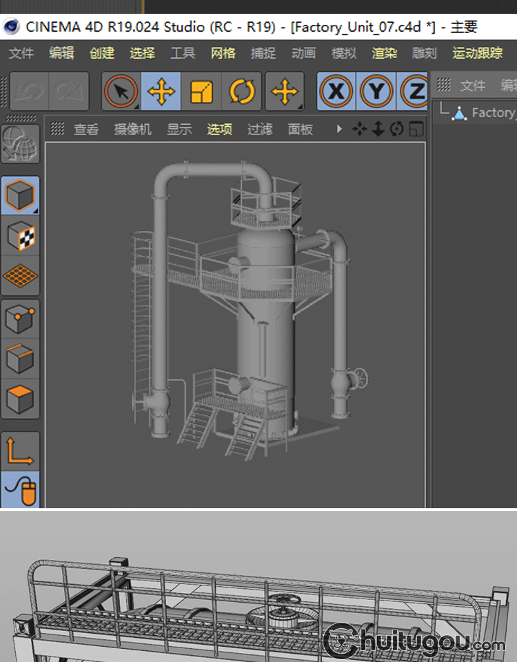Switch to Points mode
This screenshot has height=662, width=517.
[x=20, y=319]
